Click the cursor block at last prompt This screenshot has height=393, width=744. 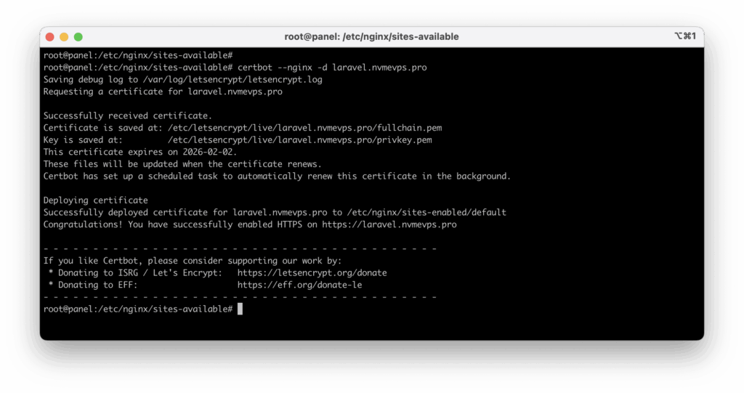point(240,309)
